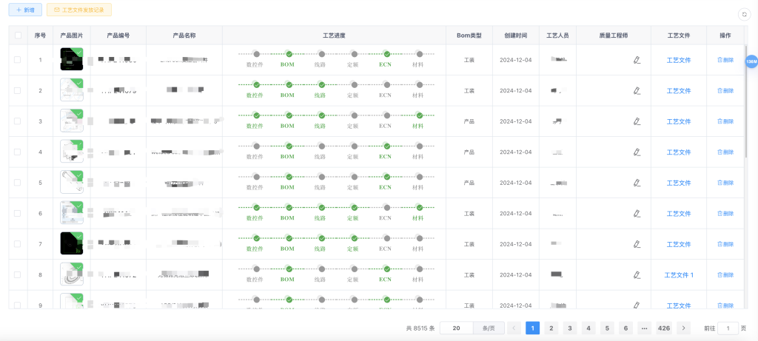Click the 新增 add button
The width and height of the screenshot is (758, 341).
(25, 10)
